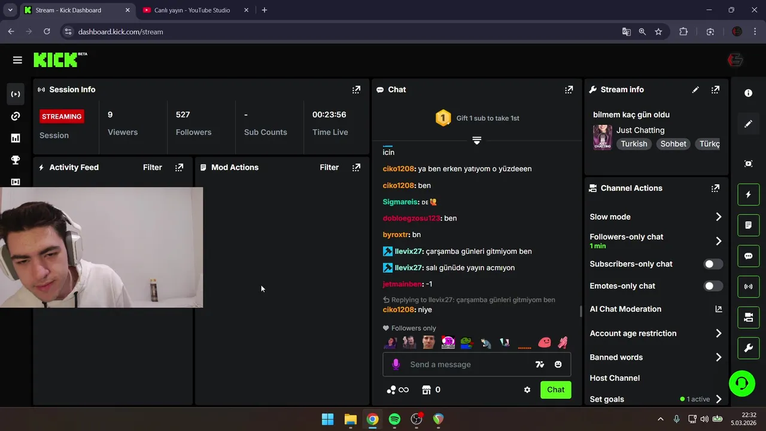This screenshot has width=766, height=431.
Task: Open AI Chat Moderation external link icon
Action: pyautogui.click(x=719, y=309)
